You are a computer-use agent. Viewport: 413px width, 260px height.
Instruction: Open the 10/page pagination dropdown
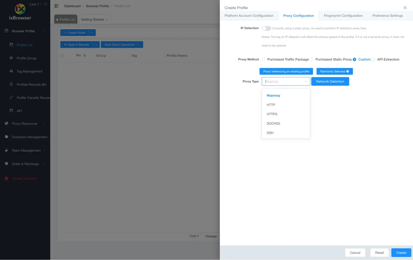(x=211, y=236)
